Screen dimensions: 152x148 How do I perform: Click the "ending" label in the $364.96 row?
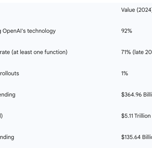pyautogui.click(x=8, y=95)
